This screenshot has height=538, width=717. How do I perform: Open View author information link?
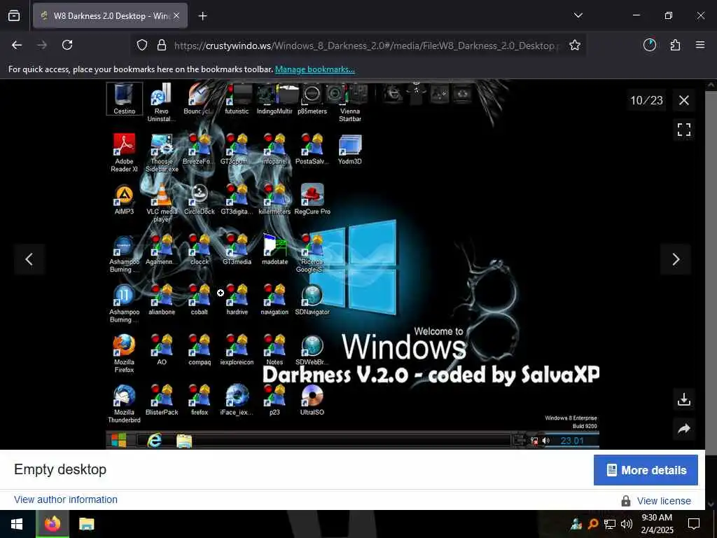(66, 499)
